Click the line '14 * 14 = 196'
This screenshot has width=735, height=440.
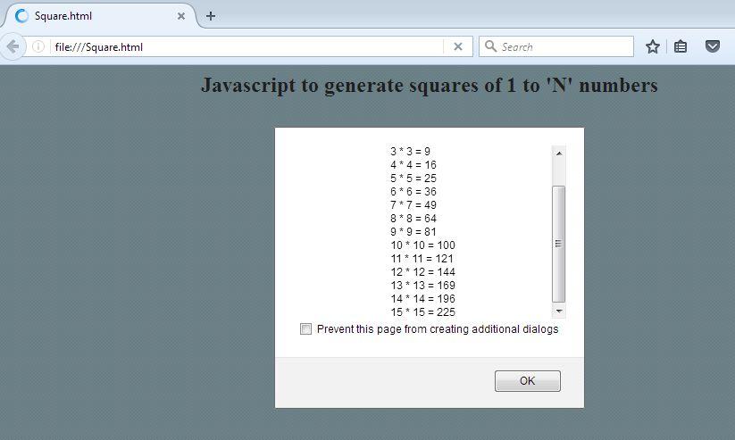click(422, 298)
